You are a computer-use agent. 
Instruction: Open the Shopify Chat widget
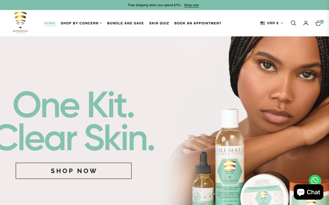[x=308, y=192]
